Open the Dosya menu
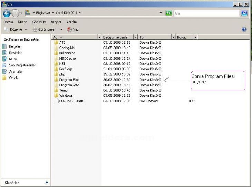This screenshot has width=252, height=187. tap(8, 22)
